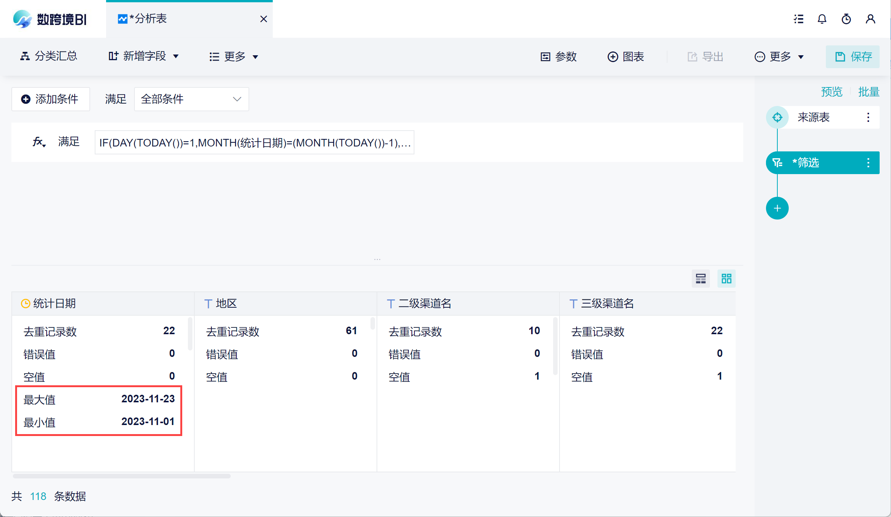
Task: Open the 筛选 step three-dot menu
Action: 868,163
